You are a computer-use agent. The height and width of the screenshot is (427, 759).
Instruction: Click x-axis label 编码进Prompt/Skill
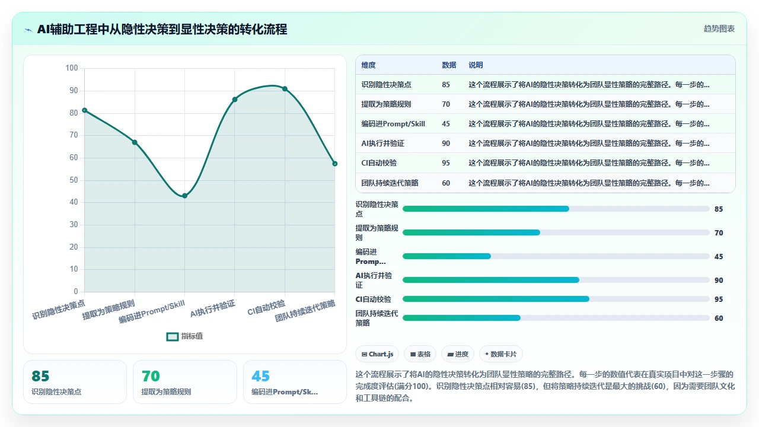pos(152,312)
